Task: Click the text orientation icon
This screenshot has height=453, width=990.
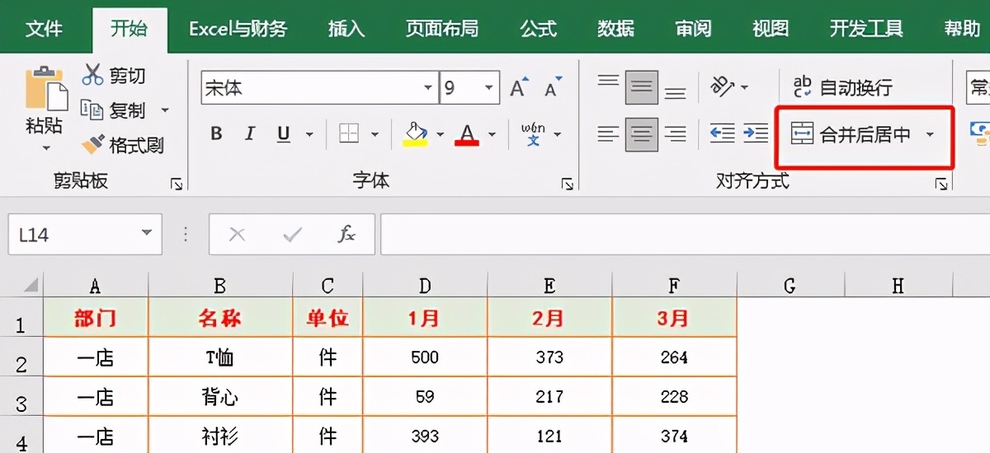Action: [x=722, y=86]
